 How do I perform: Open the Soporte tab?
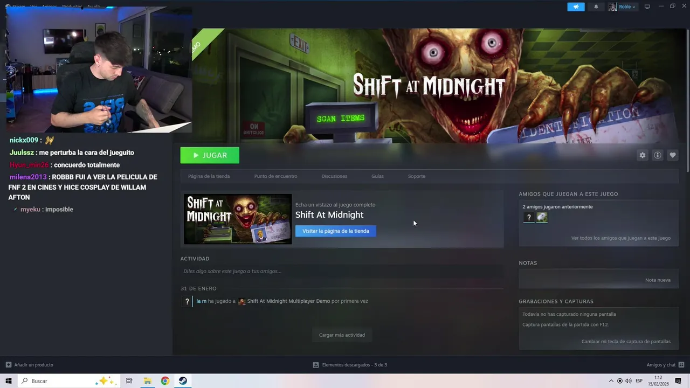click(x=417, y=176)
